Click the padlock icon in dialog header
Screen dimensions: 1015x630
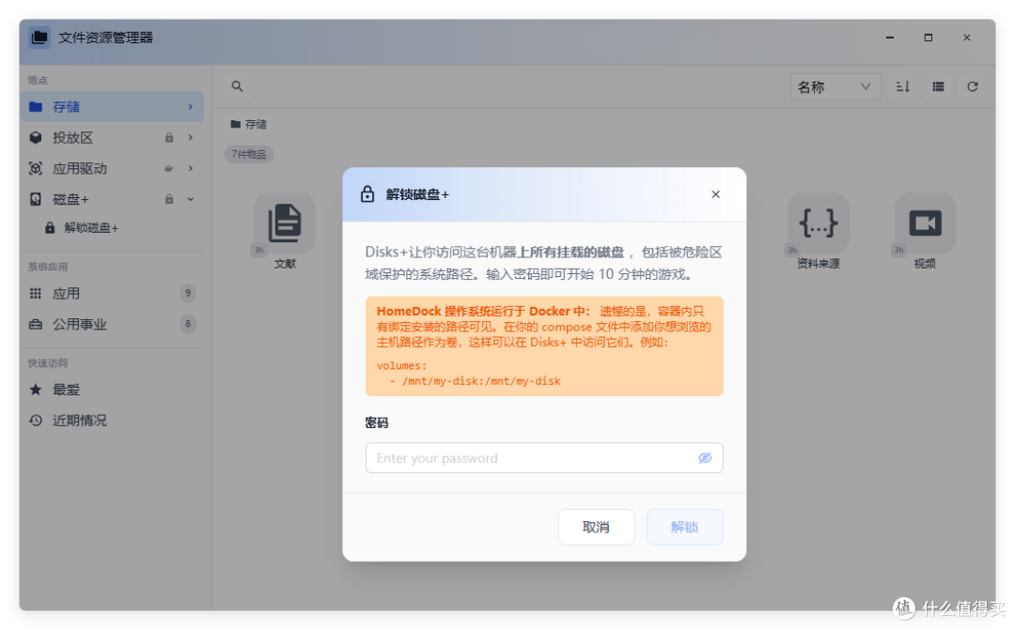[367, 194]
